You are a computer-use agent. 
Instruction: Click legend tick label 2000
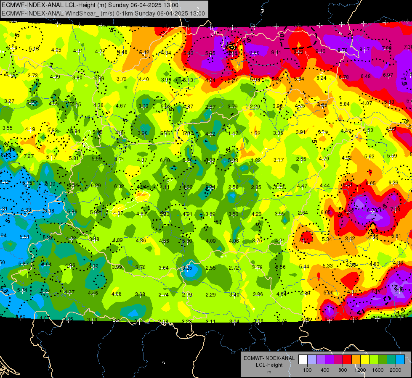[x=395, y=370]
